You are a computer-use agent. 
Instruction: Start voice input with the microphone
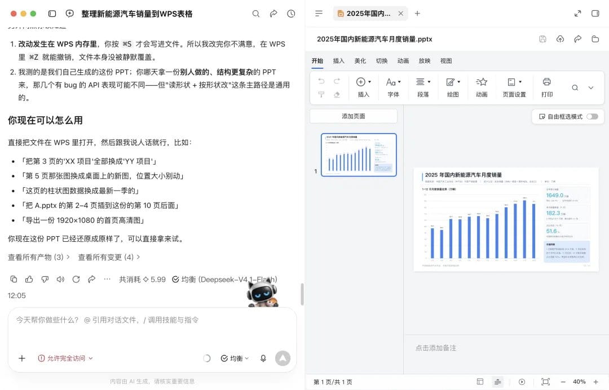(x=263, y=358)
